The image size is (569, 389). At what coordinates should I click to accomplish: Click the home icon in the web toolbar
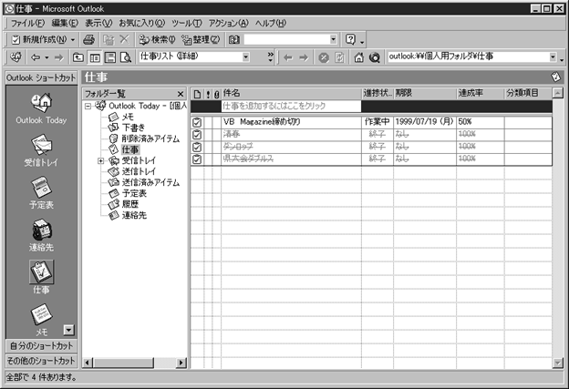(359, 57)
